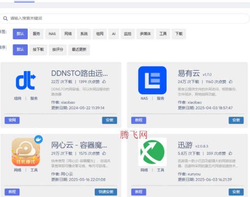Open 网心云 教程 button
Image resolution: width=250 pixels, height=197 pixels.
click(12, 192)
